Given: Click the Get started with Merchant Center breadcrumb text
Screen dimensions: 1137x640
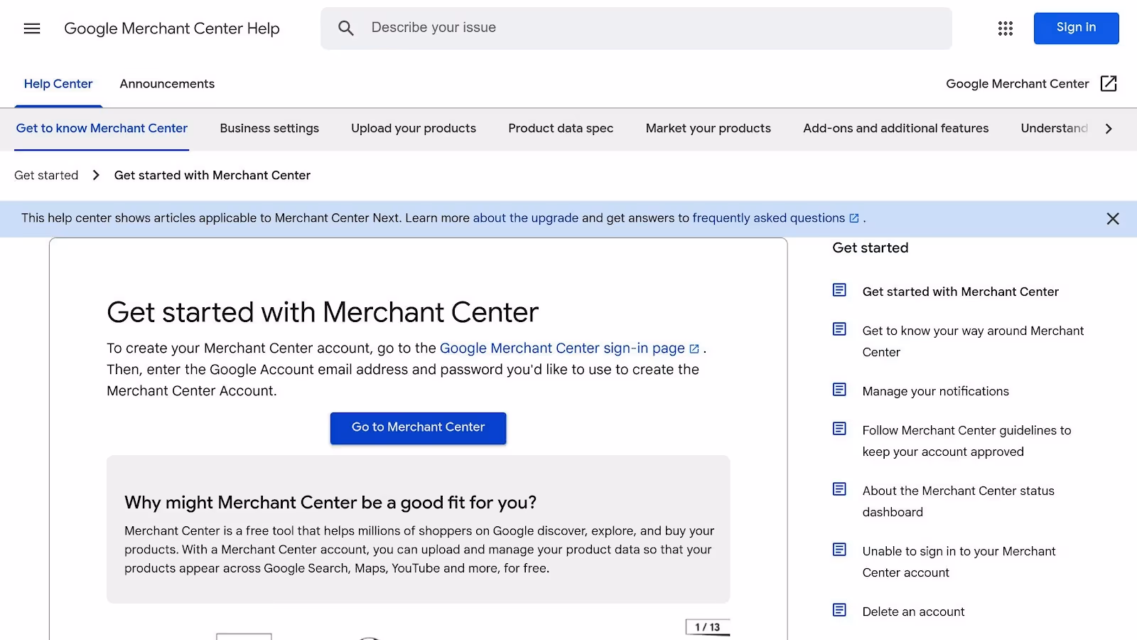Looking at the screenshot, I should (212, 176).
